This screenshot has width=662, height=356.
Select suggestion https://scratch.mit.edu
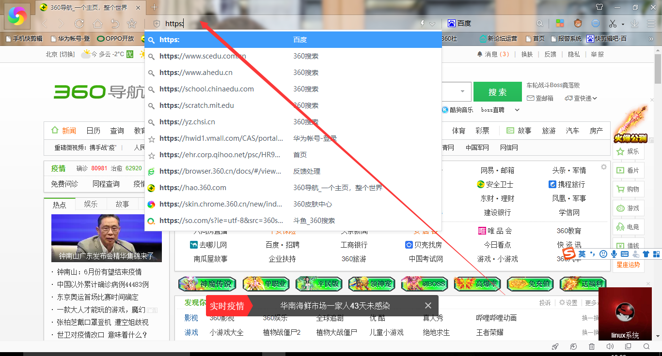point(293,105)
